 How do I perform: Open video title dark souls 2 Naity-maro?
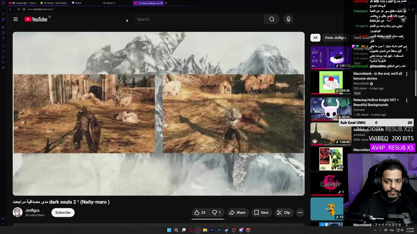61,202
